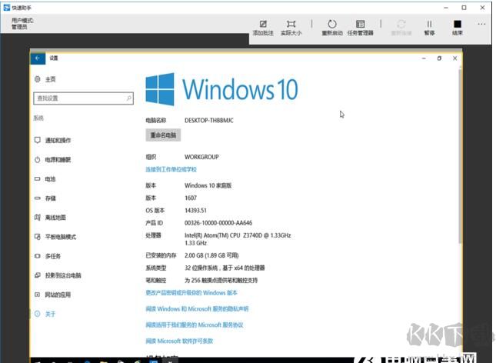
Task: Pause the session with the 暂停 icon
Action: coord(429,24)
